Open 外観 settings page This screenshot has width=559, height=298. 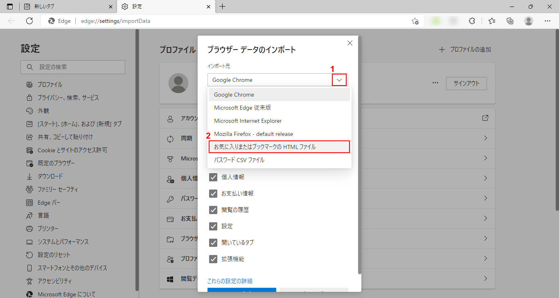(x=38, y=111)
